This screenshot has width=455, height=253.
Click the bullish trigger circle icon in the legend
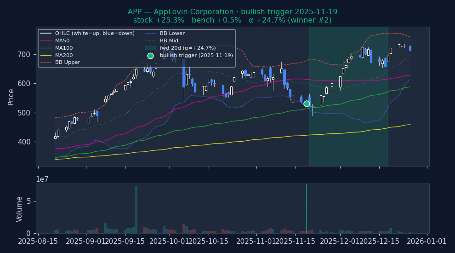click(150, 56)
